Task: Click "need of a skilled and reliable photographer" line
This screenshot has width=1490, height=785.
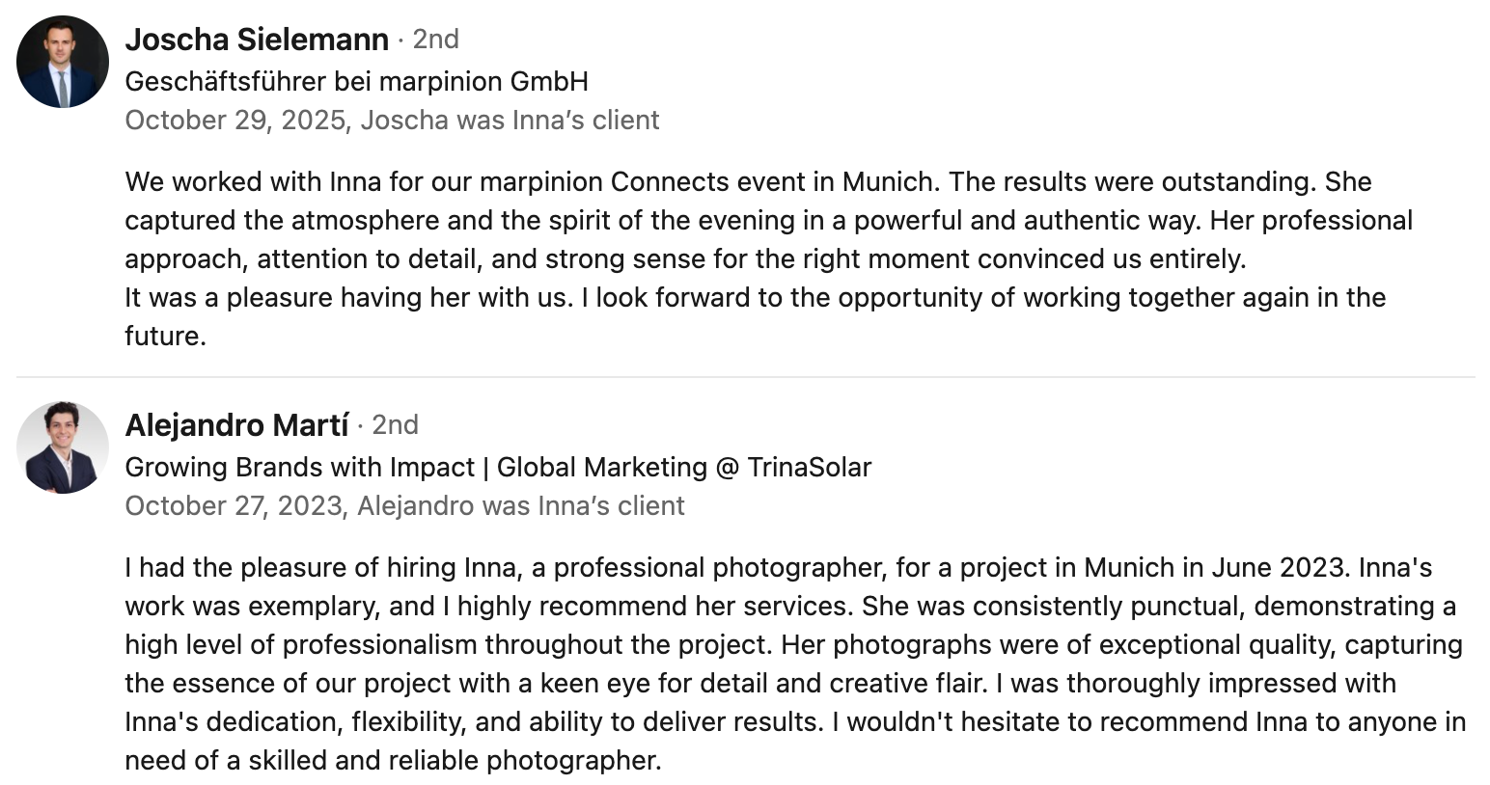Action: [393, 761]
